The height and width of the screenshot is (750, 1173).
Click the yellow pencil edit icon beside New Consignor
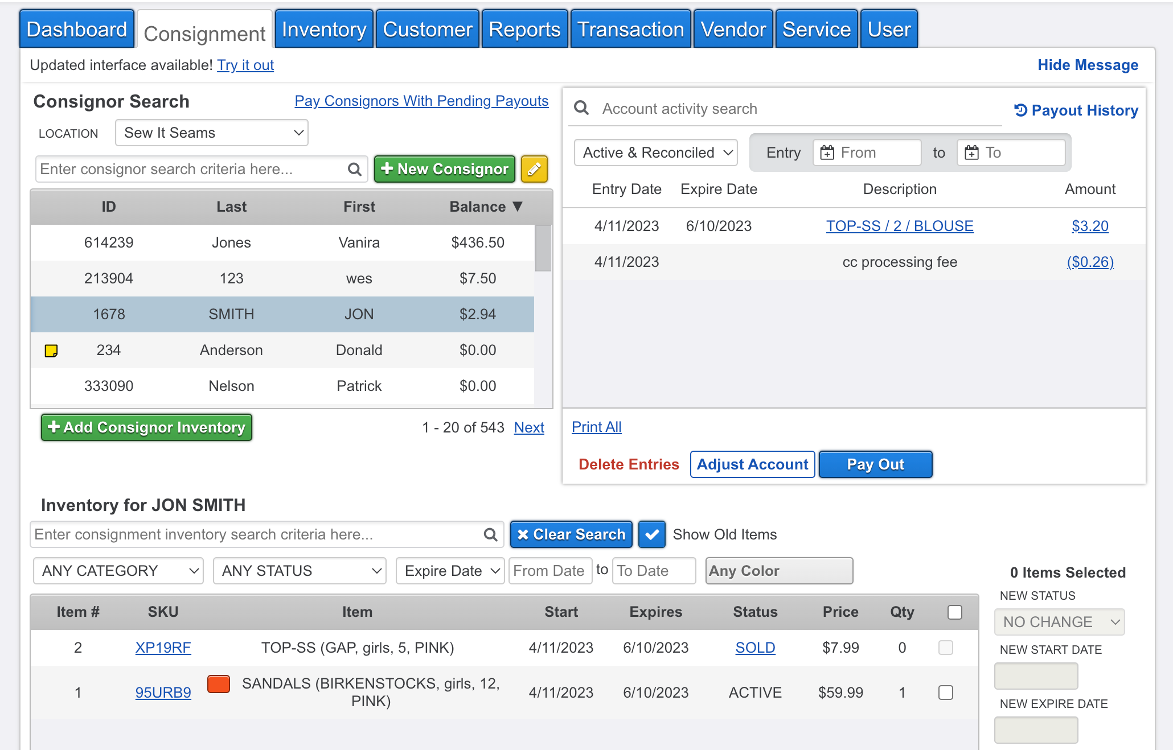tap(534, 169)
